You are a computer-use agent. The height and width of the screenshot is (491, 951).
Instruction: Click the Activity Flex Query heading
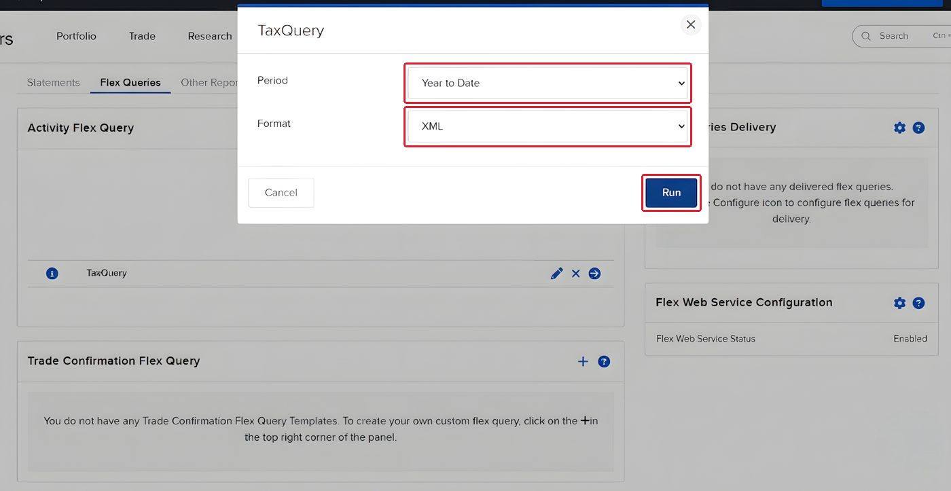pos(80,128)
